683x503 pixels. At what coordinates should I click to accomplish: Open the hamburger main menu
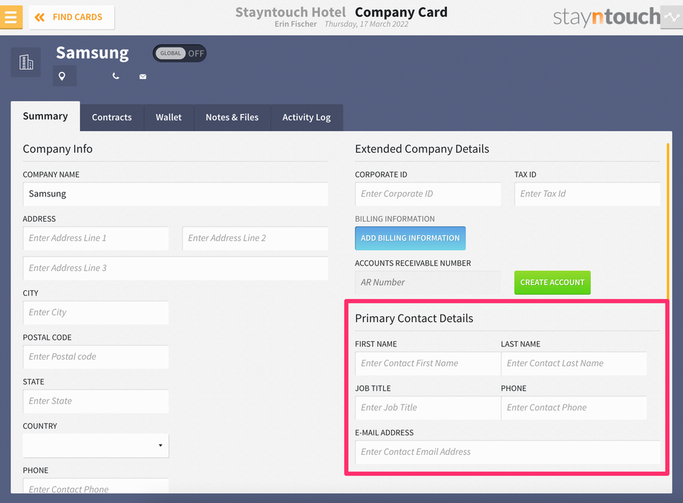(x=10, y=17)
